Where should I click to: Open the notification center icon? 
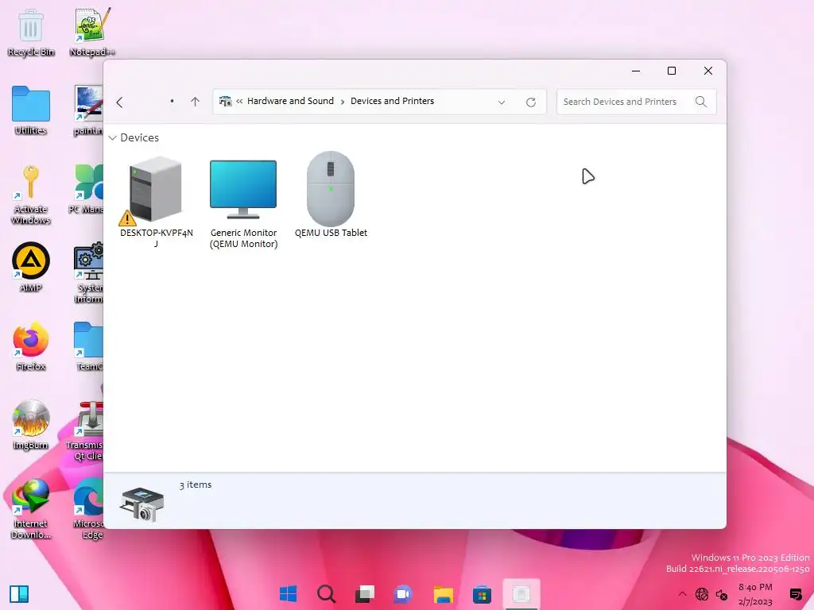[795, 594]
